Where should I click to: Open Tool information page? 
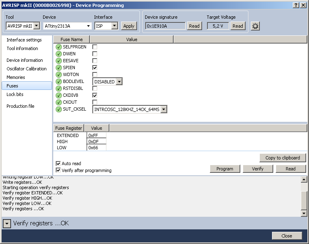[22, 48]
